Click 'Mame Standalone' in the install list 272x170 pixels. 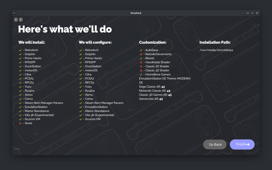tap(37, 111)
